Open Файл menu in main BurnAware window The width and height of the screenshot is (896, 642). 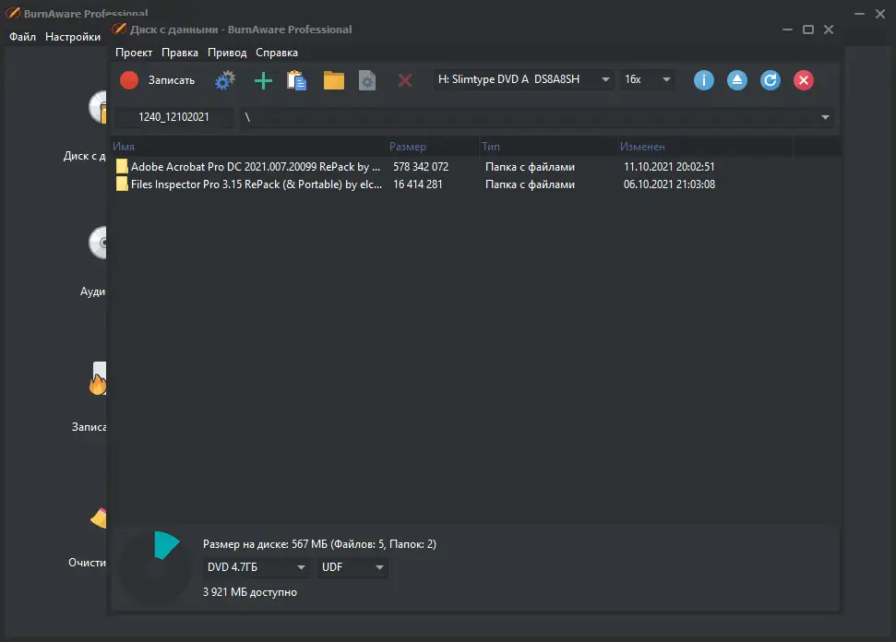coord(22,37)
